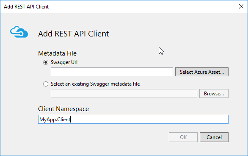248x156 pixels.
Task: Click the Metadata File heading
Action: point(57,53)
